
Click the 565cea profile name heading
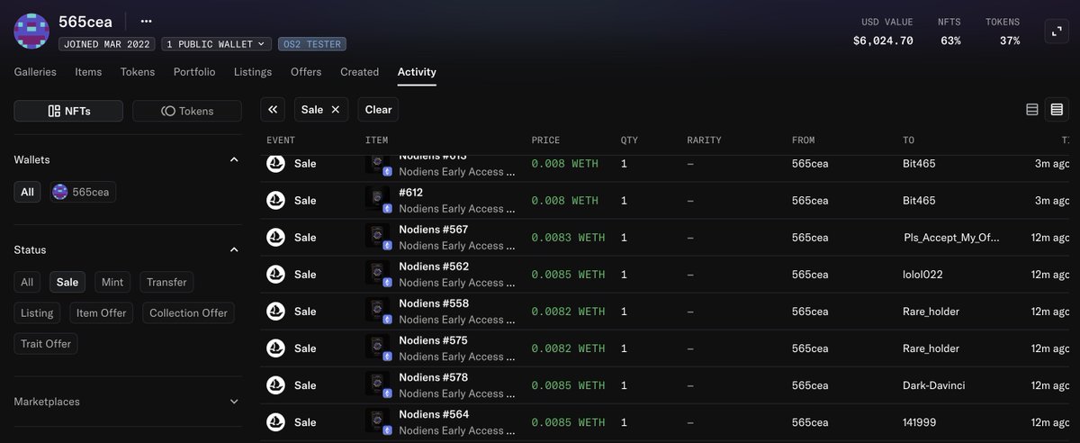tap(85, 22)
